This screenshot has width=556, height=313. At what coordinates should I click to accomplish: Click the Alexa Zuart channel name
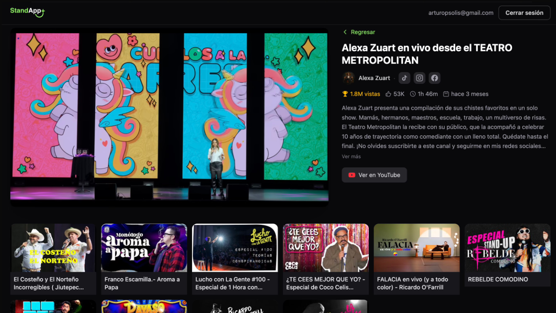coord(374,78)
